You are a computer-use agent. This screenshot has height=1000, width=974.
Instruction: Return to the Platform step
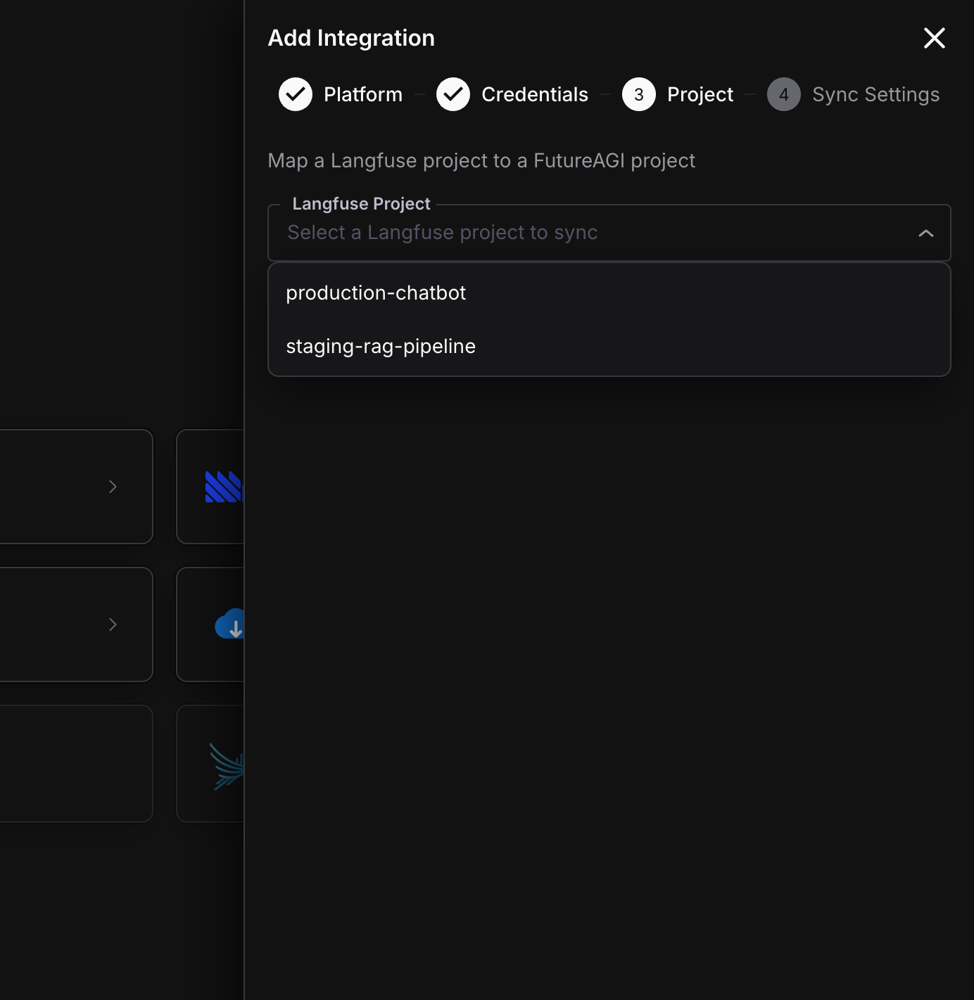point(362,94)
